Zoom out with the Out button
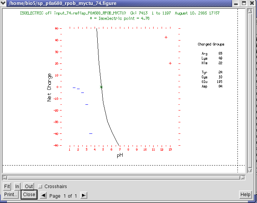 (x=29, y=187)
